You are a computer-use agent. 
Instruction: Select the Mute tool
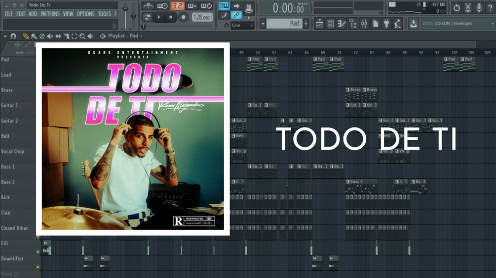click(50, 36)
